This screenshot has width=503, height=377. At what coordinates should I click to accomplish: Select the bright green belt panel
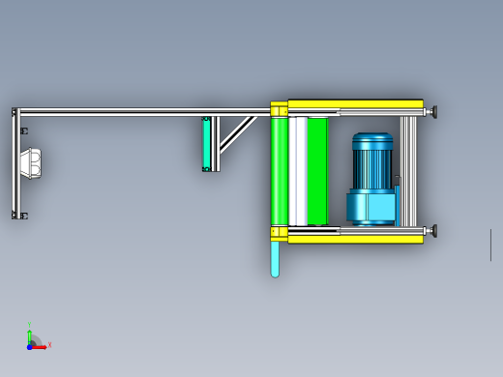click(318, 171)
